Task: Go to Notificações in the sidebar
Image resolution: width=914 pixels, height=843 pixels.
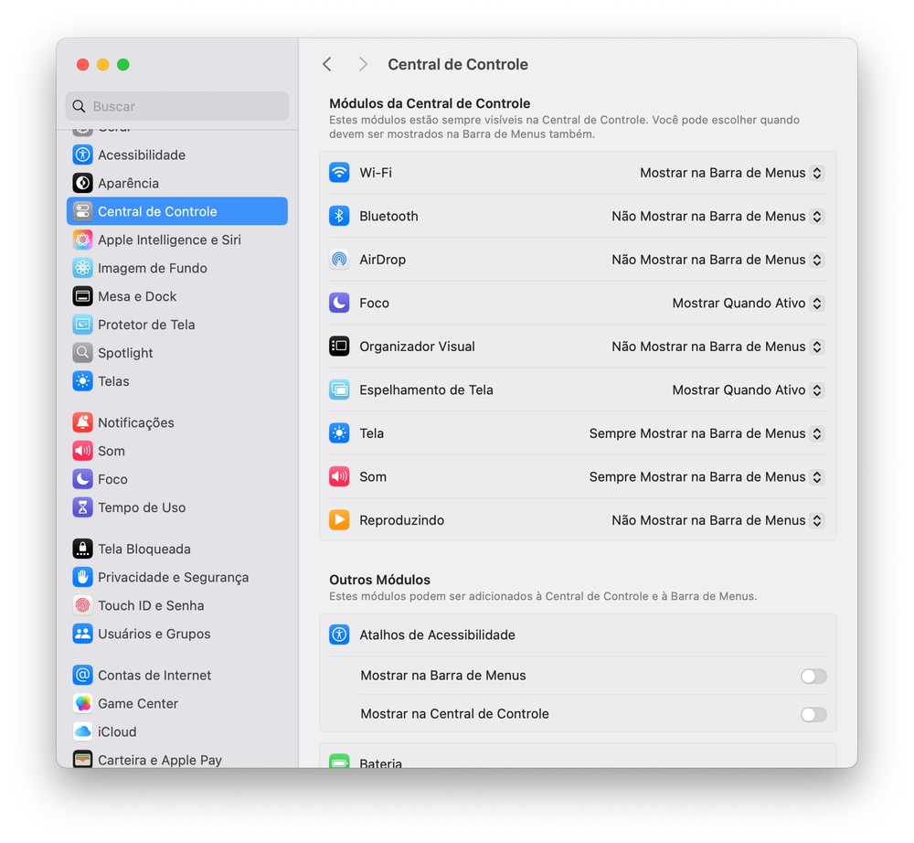Action: (x=135, y=422)
